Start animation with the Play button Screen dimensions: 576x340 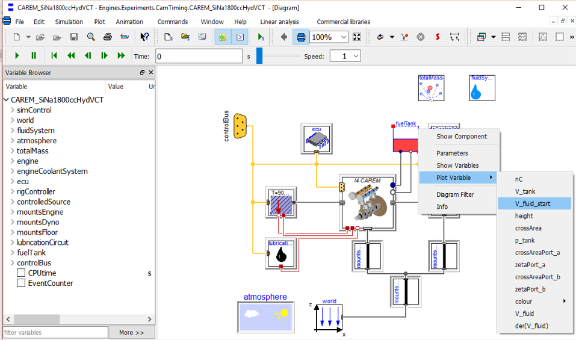17,55
